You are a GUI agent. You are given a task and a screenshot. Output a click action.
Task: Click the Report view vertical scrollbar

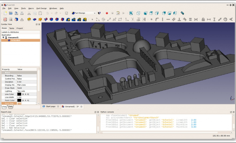(98, 124)
